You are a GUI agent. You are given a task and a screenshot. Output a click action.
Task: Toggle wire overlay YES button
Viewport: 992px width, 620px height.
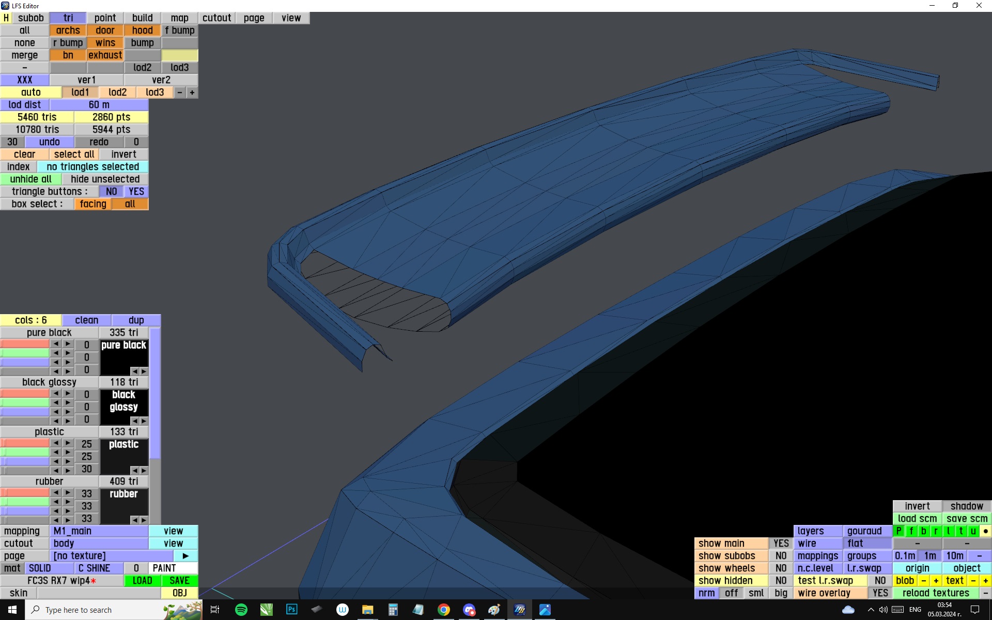pyautogui.click(x=880, y=593)
